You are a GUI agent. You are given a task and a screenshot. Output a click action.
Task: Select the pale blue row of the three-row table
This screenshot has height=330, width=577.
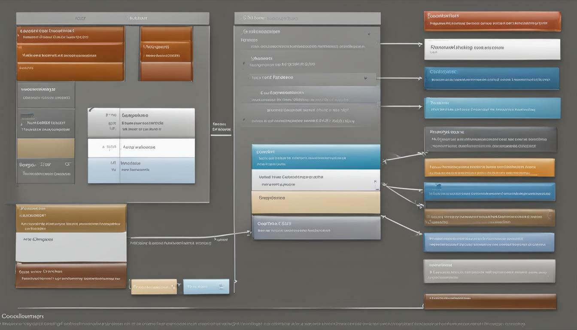[x=141, y=171]
